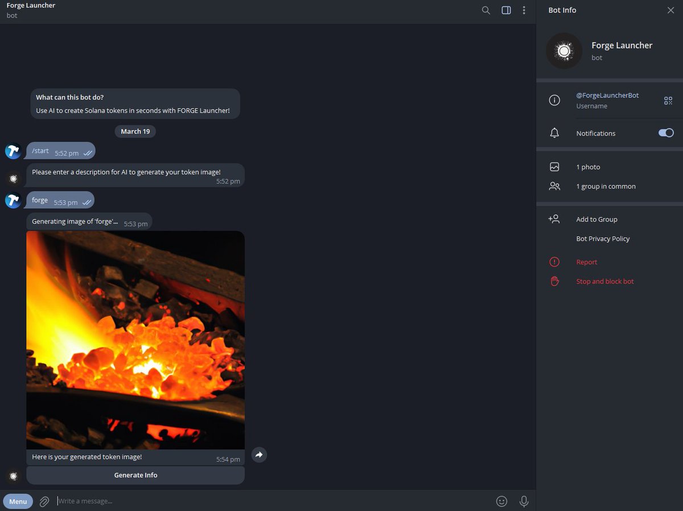
Task: Open the three-dot more options menu
Action: (524, 10)
